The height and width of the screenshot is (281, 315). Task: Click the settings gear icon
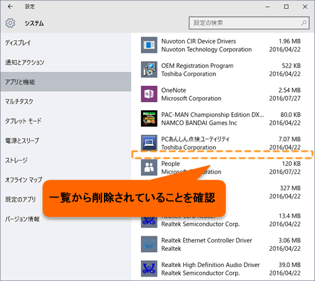point(10,23)
